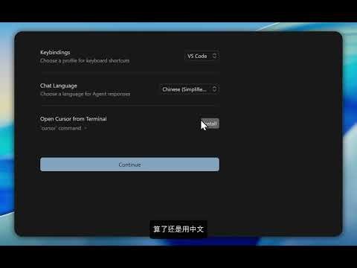Click the Continue button
Screen dimensions: 357x268
coord(129,165)
